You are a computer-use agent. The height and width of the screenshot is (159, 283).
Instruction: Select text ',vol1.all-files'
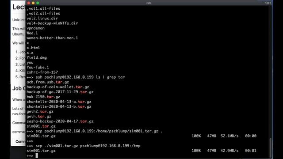pyautogui.click(x=43, y=8)
